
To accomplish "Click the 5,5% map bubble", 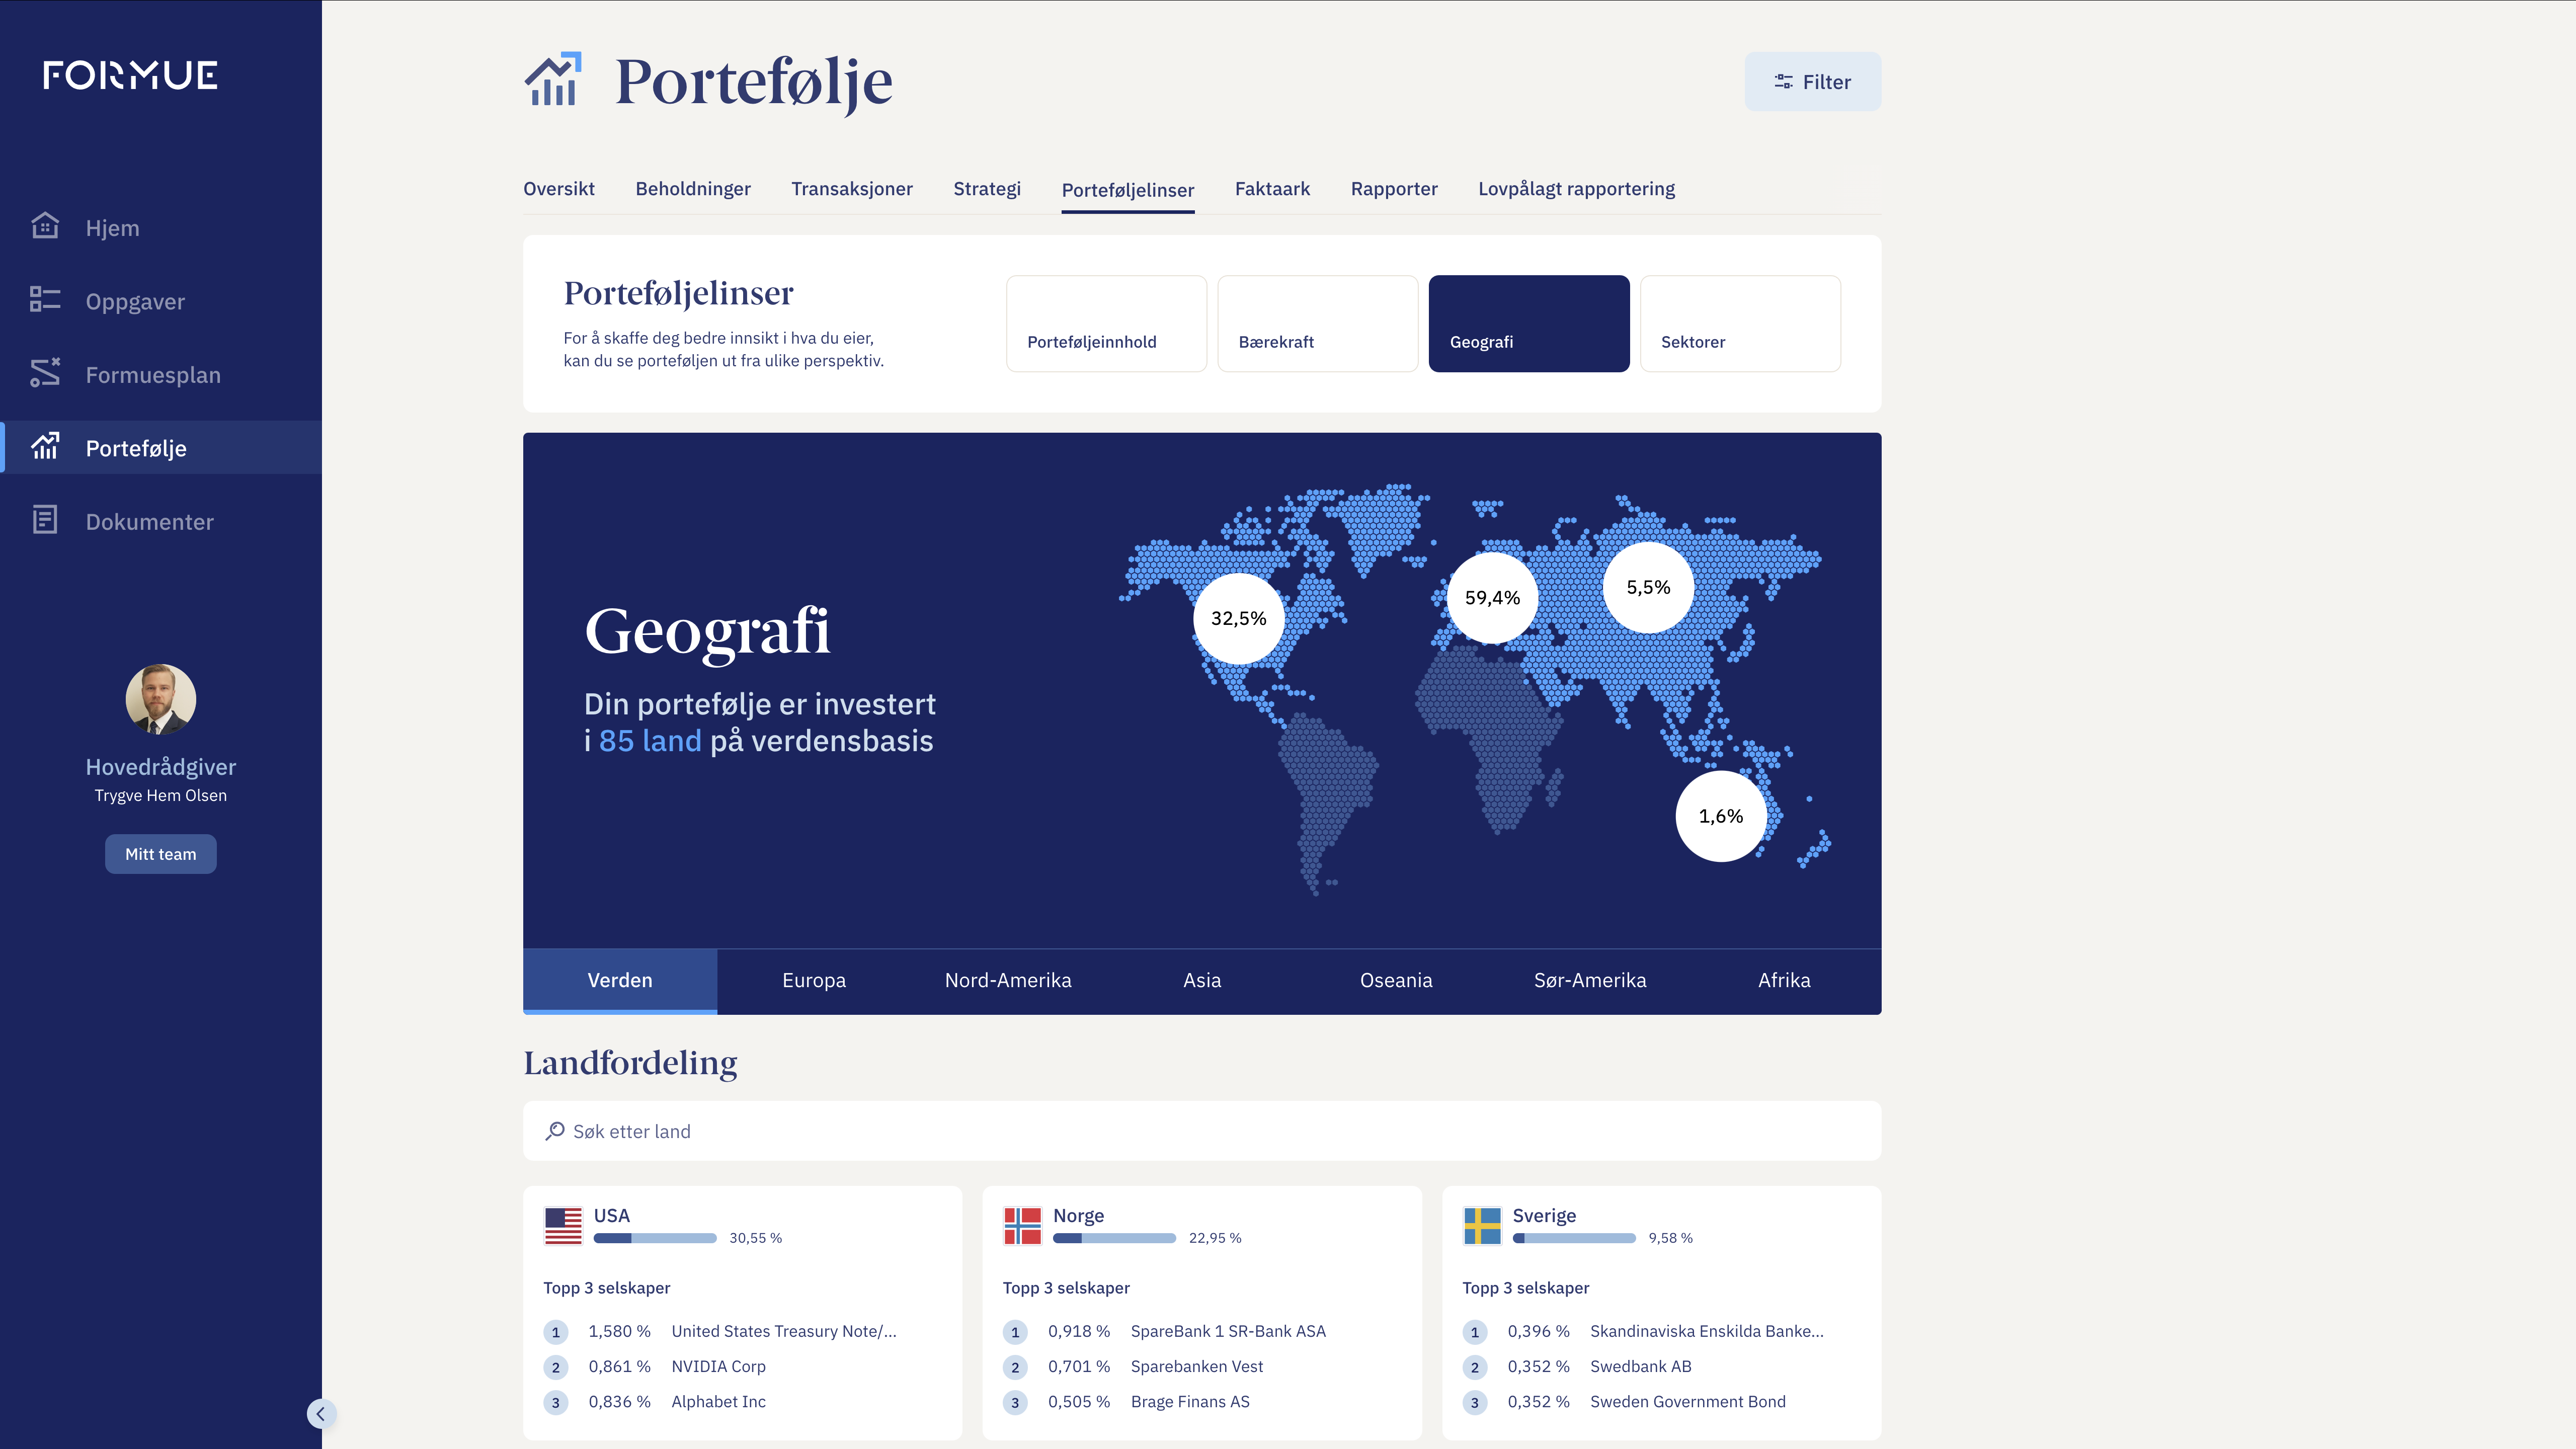I will [x=1648, y=587].
